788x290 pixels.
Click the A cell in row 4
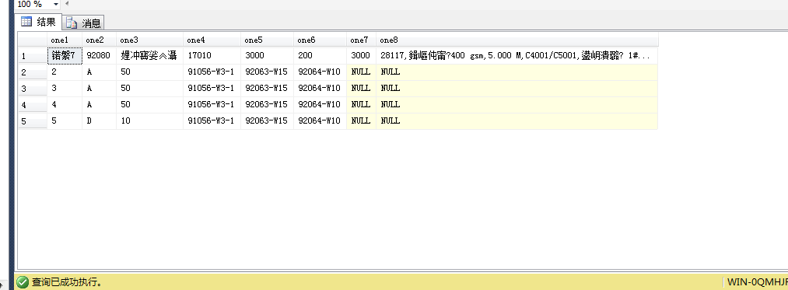click(99, 105)
